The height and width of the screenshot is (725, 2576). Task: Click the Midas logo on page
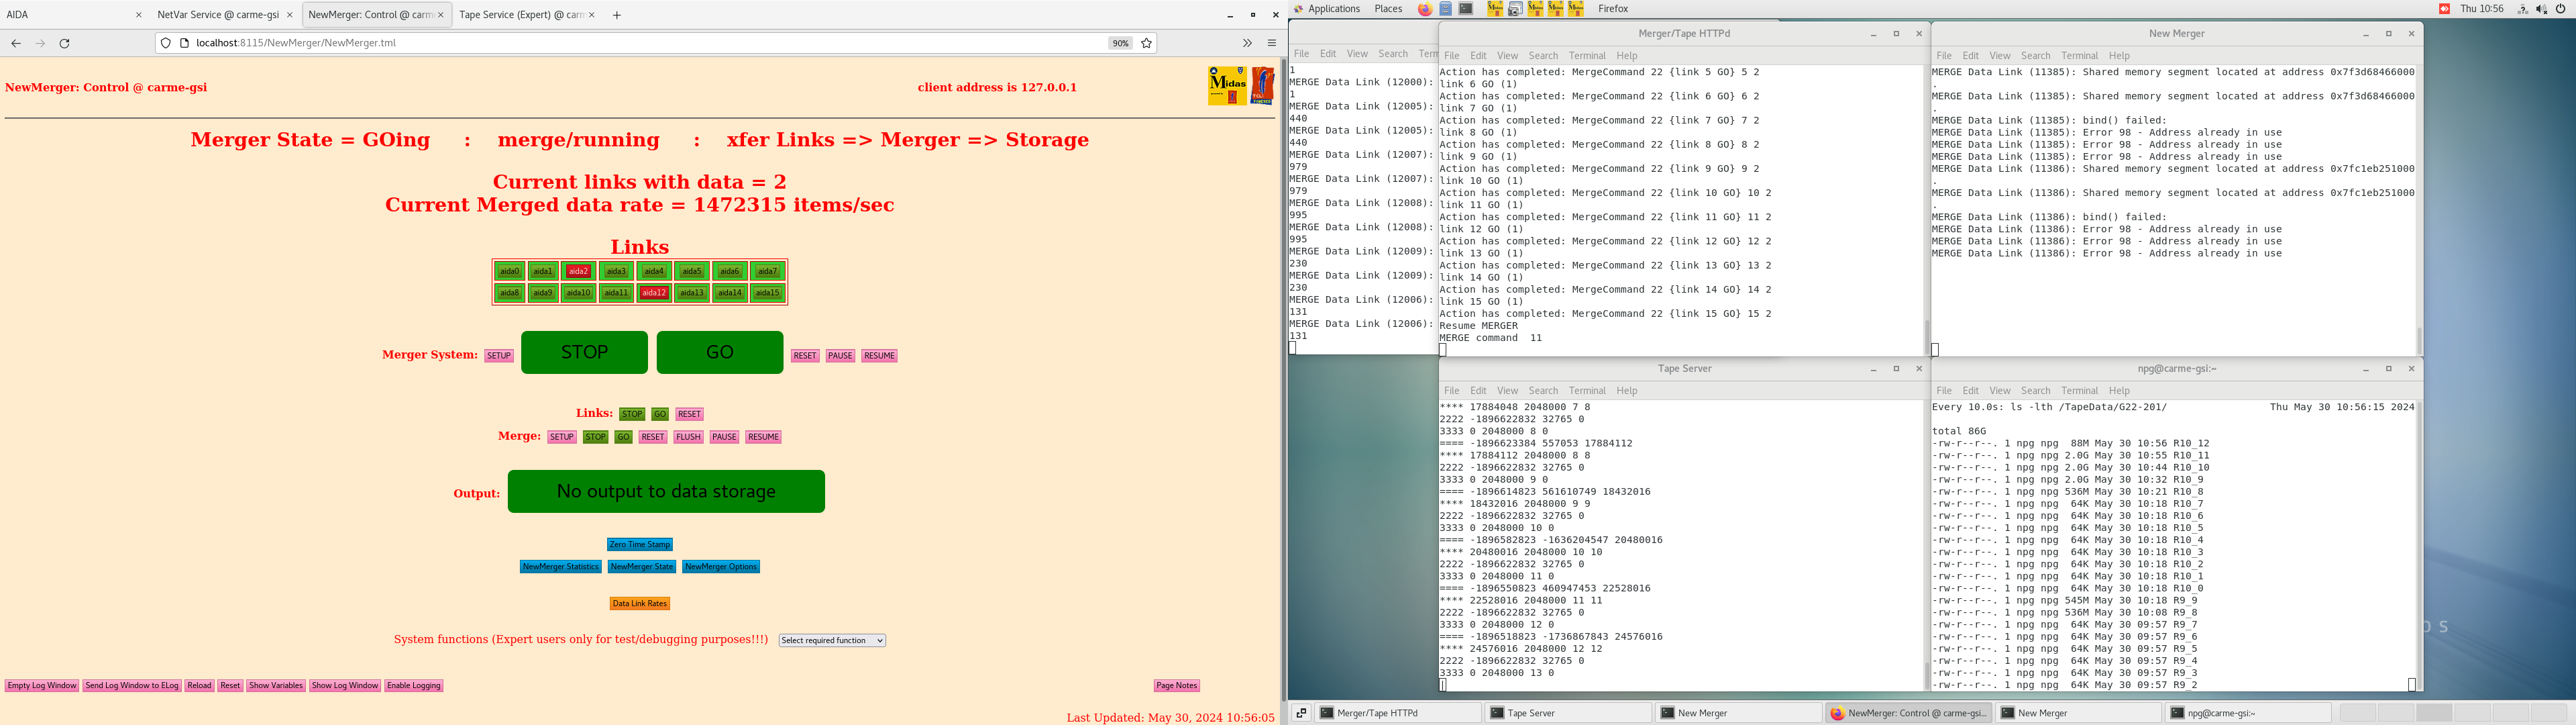coord(1227,85)
